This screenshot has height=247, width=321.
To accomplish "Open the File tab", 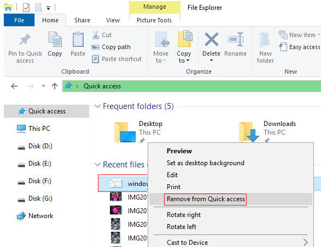I will [19, 20].
